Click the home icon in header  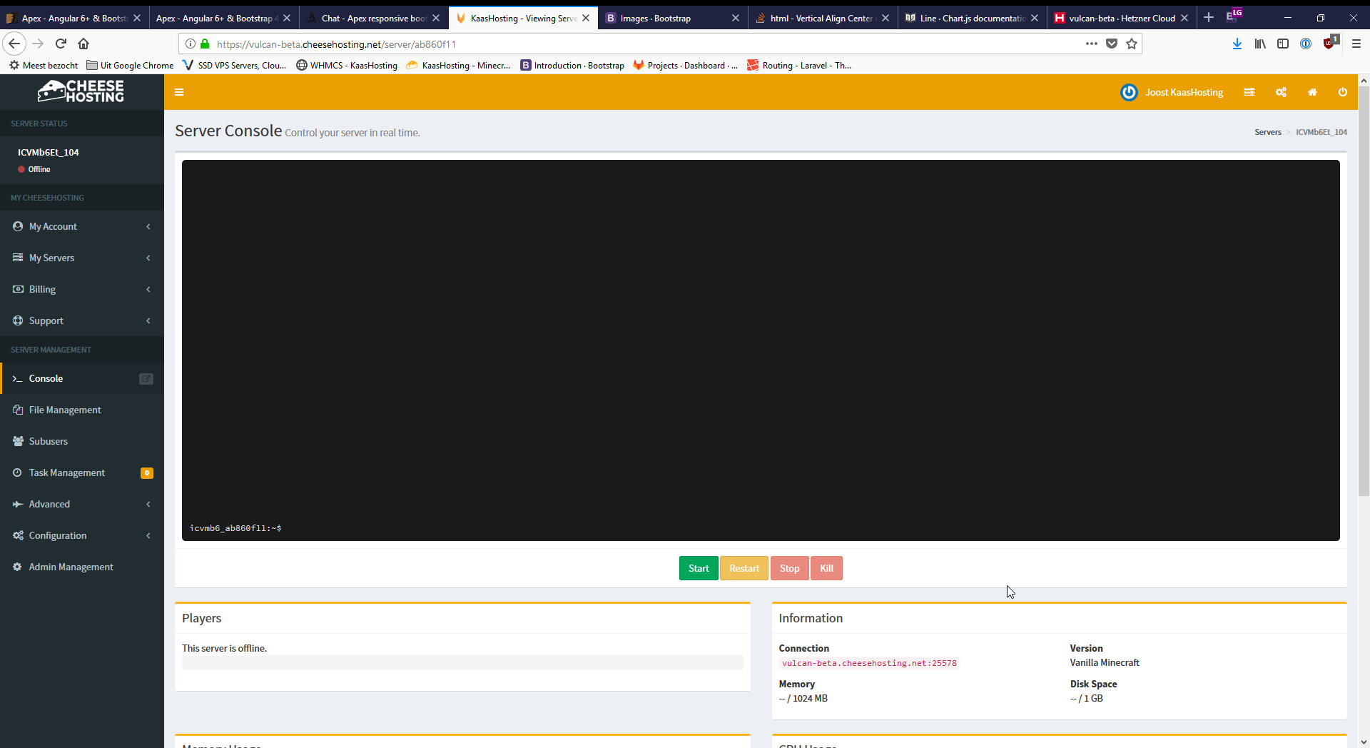pyautogui.click(x=1311, y=92)
